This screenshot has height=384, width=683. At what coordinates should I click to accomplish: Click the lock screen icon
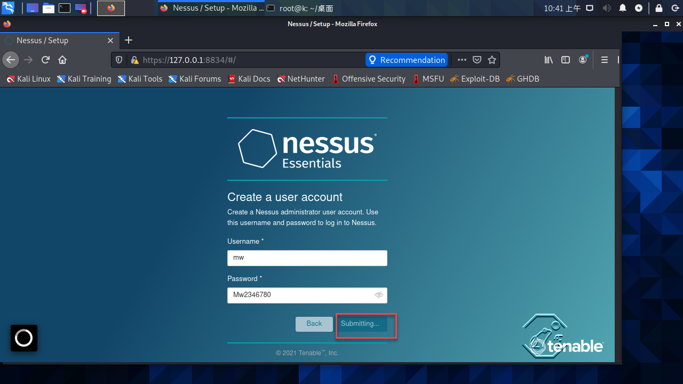[659, 8]
